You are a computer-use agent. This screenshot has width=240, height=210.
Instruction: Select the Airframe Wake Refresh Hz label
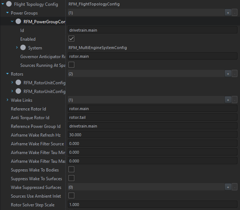tap(36, 135)
